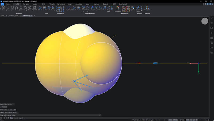214x121 pixels.
Task: Click the Thicken tool
Action: 101,8
